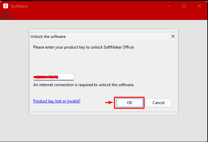Click the scribbled-out product key text
Screen dimensions: 208x142
click(46, 77)
